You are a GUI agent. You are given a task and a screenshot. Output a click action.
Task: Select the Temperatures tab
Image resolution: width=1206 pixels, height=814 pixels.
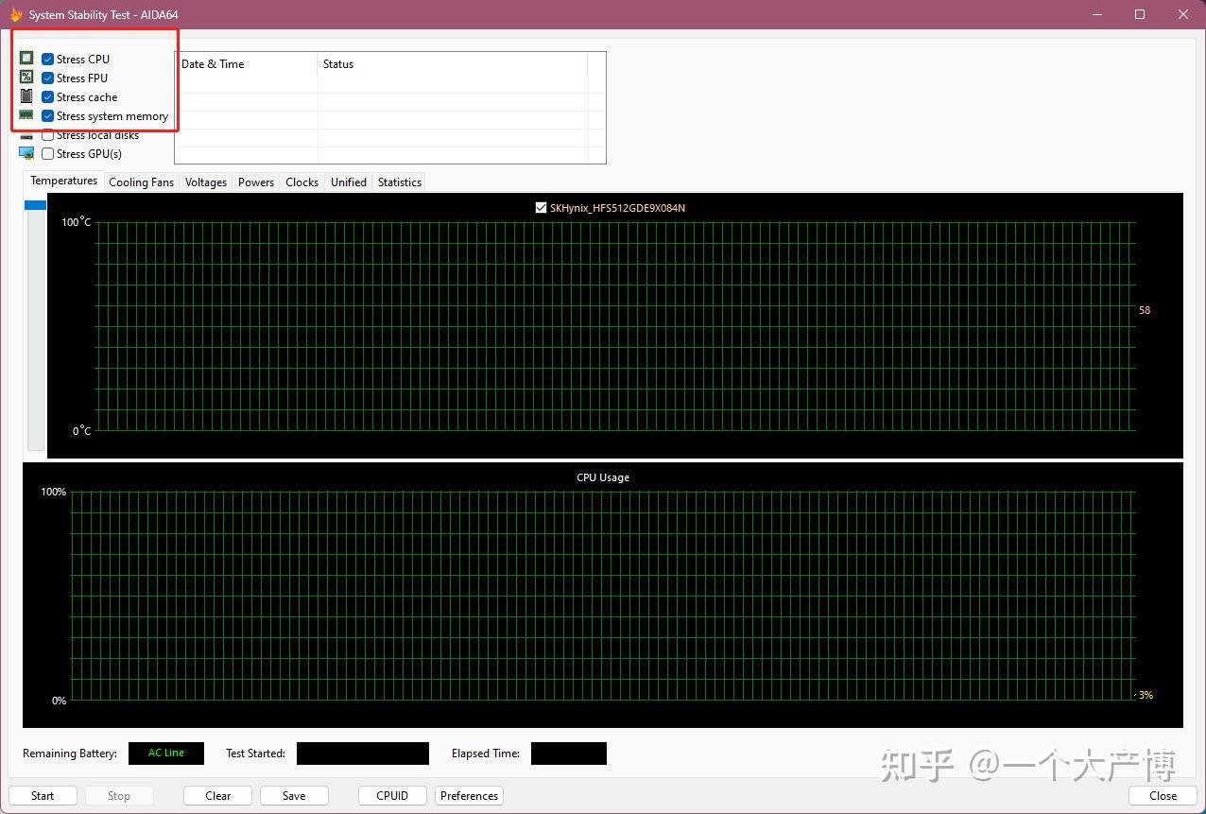coord(63,181)
